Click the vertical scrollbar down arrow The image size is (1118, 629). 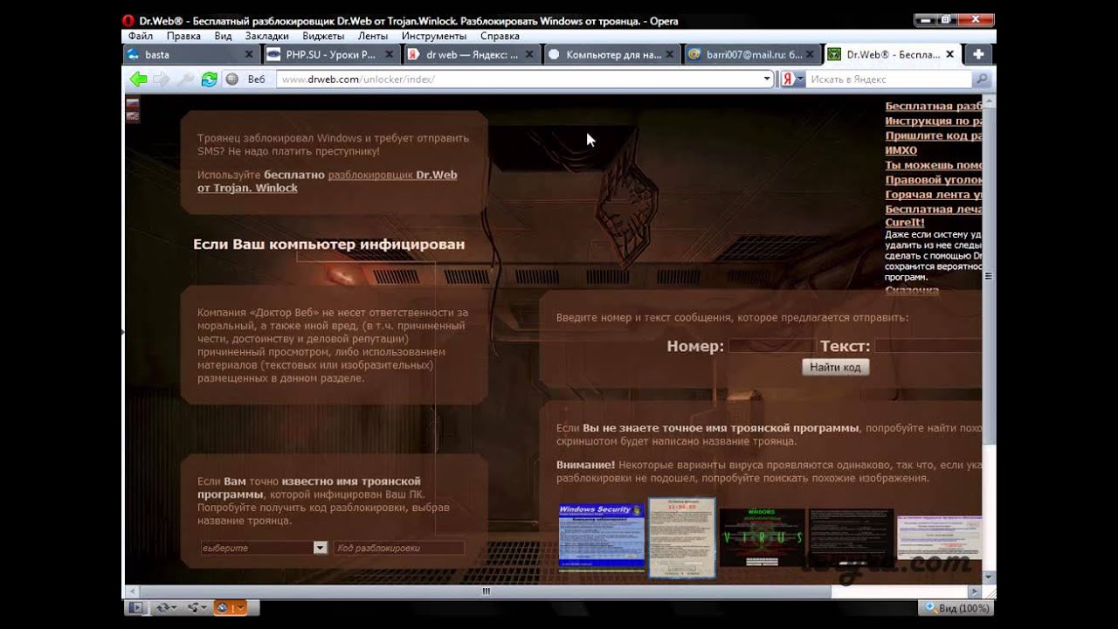click(x=989, y=577)
